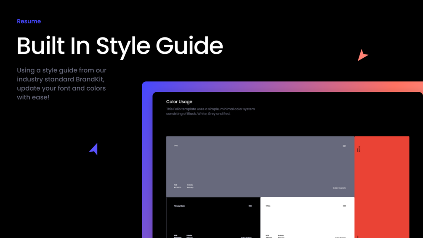Click the Primary Black name label
This screenshot has height=238, width=423.
[179, 206]
